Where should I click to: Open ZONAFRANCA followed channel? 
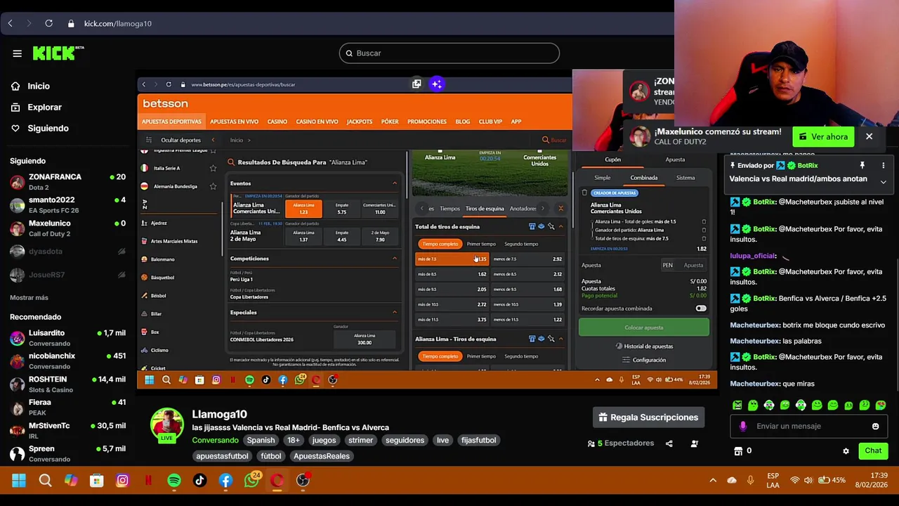[67, 182]
